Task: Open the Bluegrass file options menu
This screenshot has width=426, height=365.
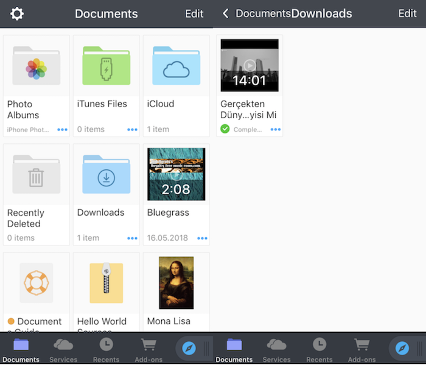Action: pos(202,238)
